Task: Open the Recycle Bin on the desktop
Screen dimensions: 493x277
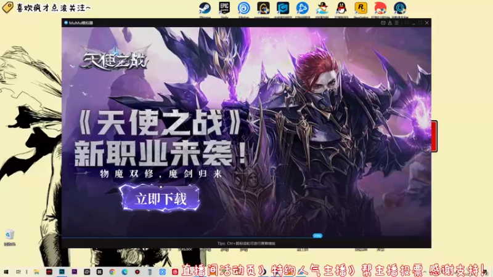Action: 10,238
